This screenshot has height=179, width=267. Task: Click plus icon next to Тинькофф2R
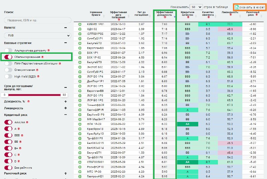tap(80, 105)
